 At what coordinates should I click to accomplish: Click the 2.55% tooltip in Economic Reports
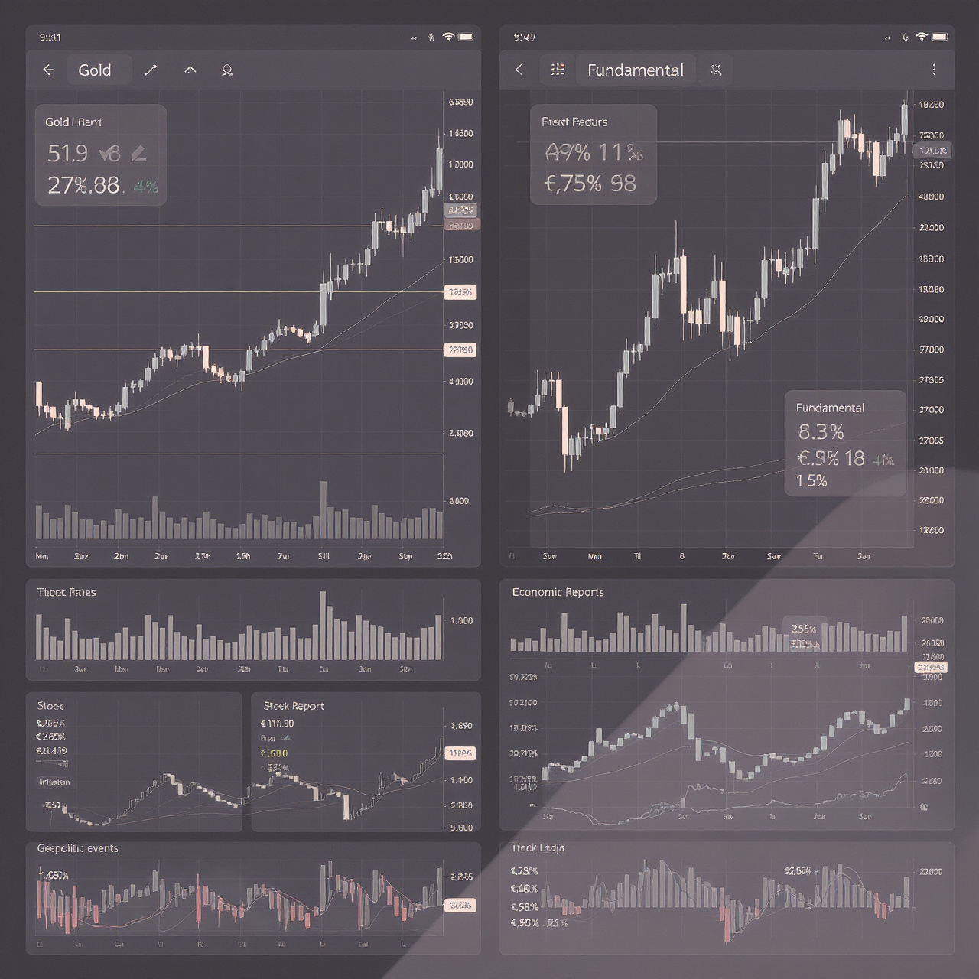click(x=804, y=629)
